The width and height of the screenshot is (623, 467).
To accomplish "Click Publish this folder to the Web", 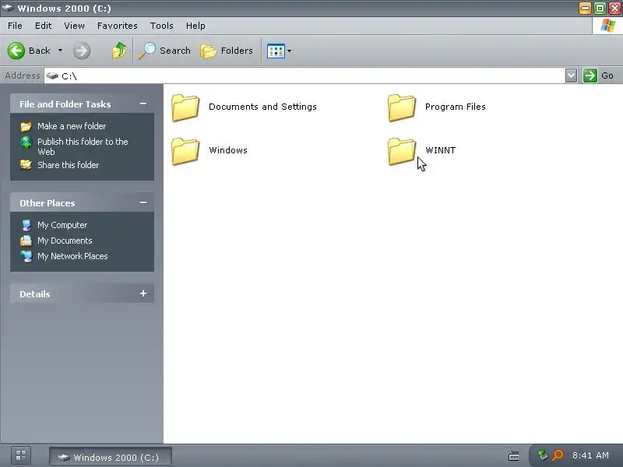I will 83,146.
